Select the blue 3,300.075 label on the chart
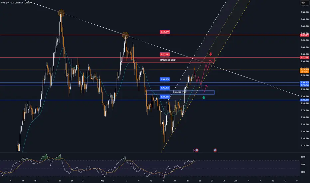Viewport: 310px width, 183px height. click(x=165, y=79)
